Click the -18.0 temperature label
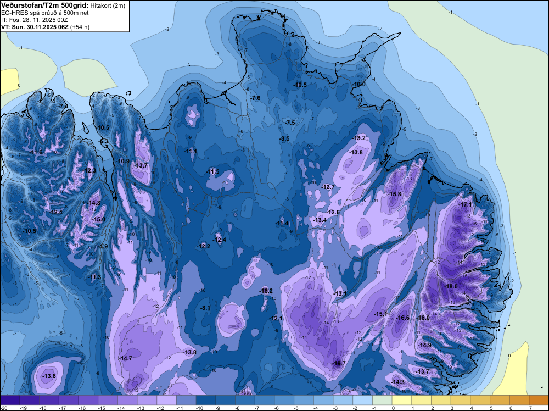 pyautogui.click(x=451, y=286)
